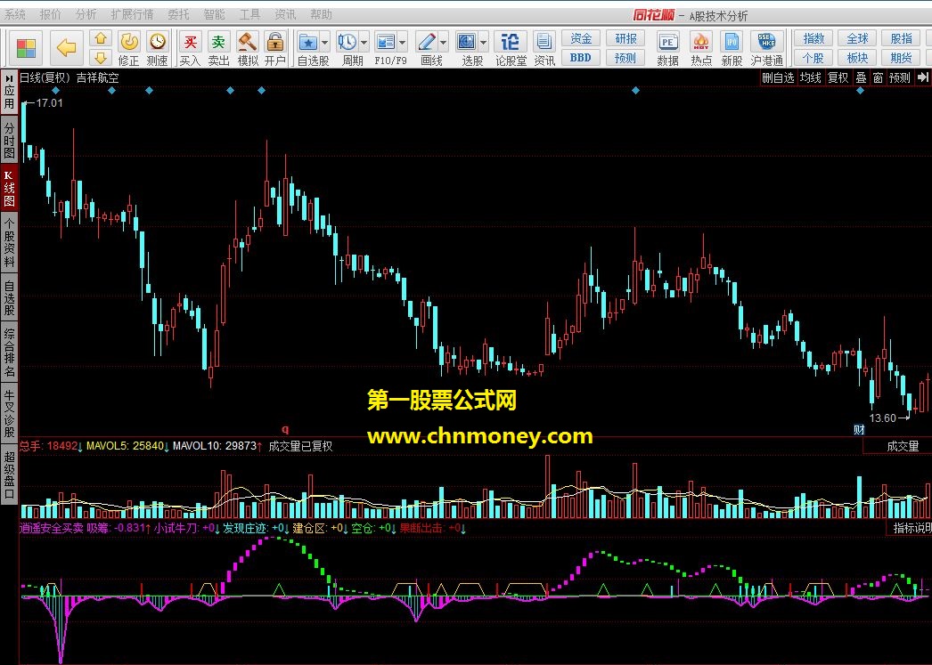Open the 智能 menu
The image size is (932, 665).
214,14
